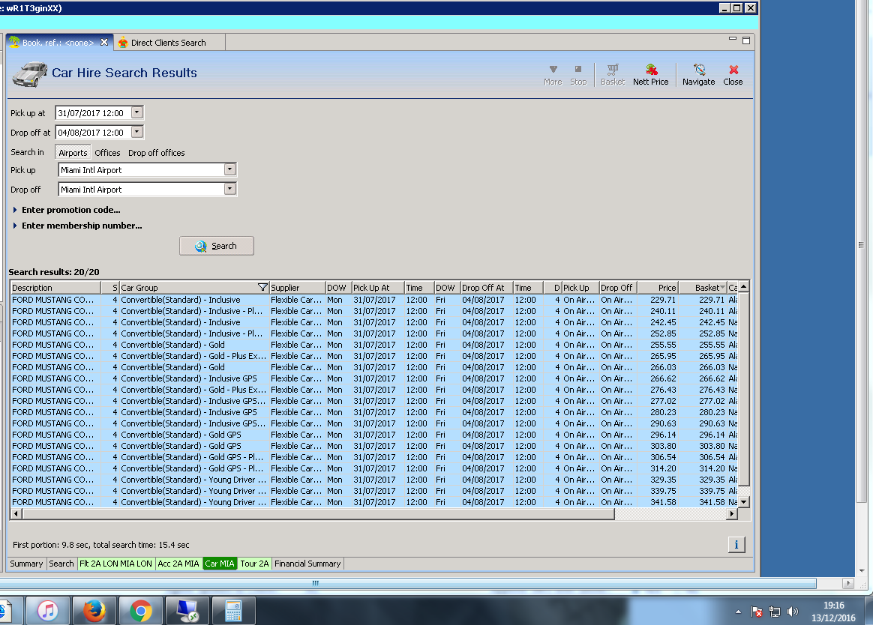The height and width of the screenshot is (625, 873).
Task: Click the results horizontal scrollbar thumb
Action: 318,513
